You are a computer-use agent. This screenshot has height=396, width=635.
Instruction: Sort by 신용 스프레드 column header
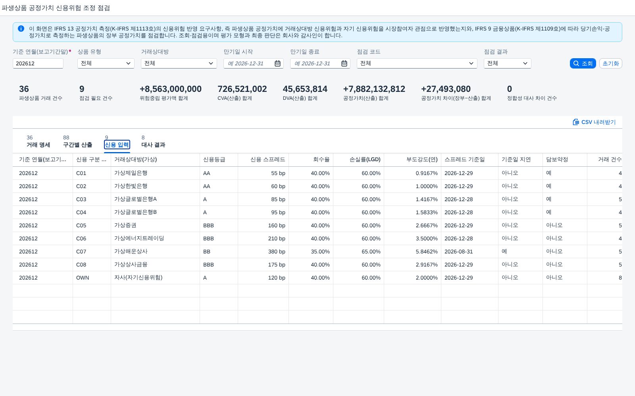pos(264,160)
